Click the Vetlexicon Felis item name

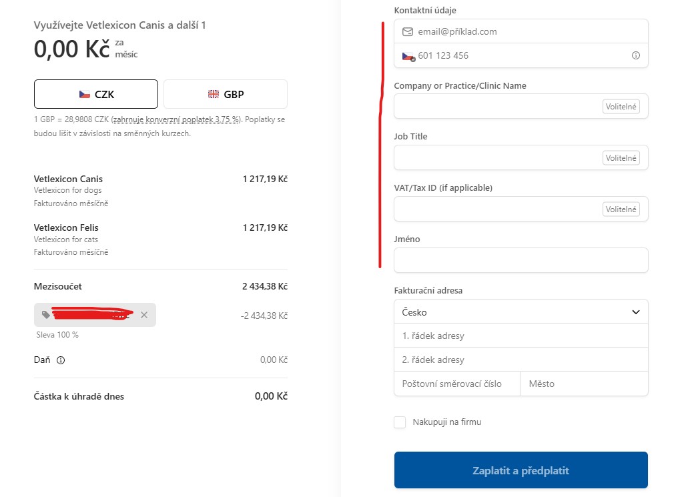tap(66, 227)
